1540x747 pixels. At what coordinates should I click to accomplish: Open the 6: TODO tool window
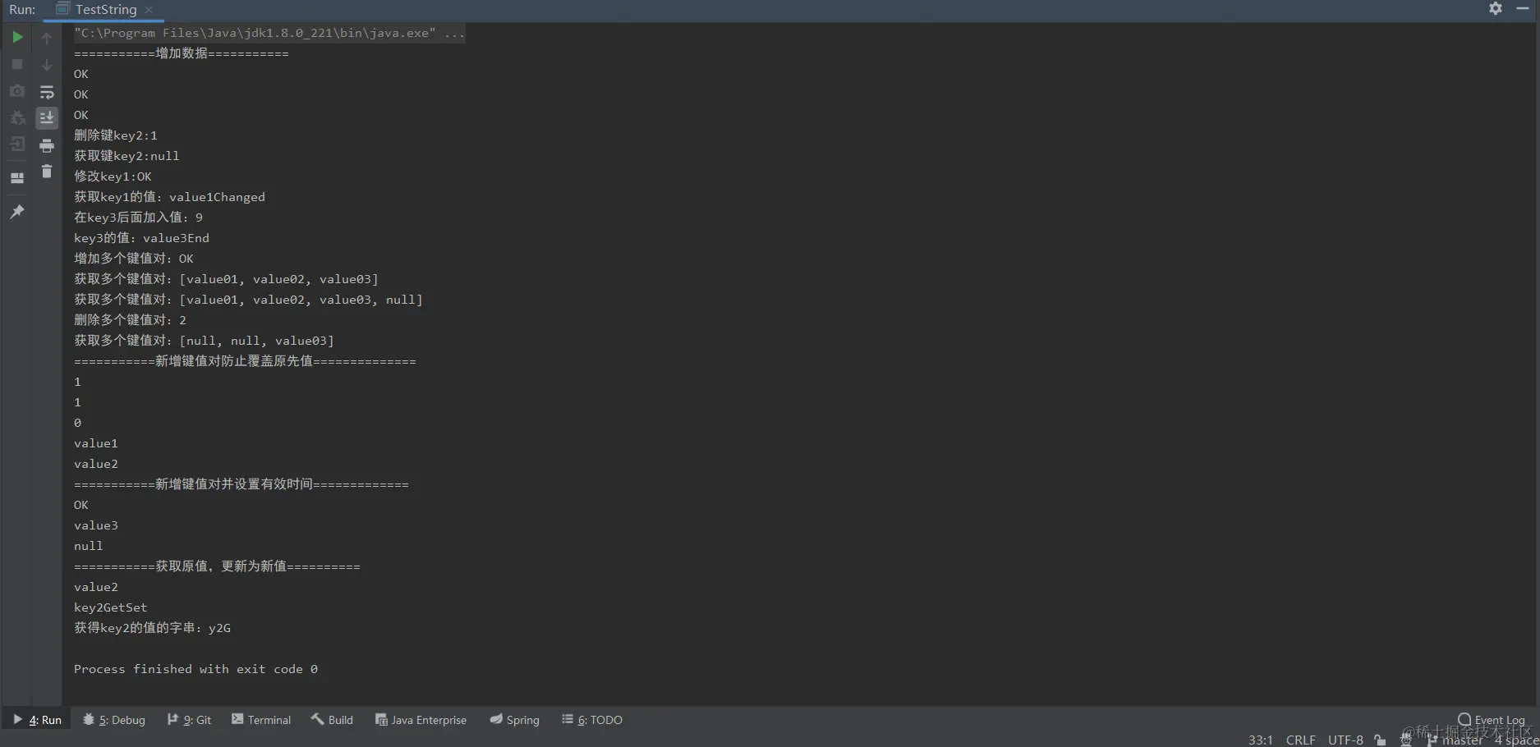point(592,720)
